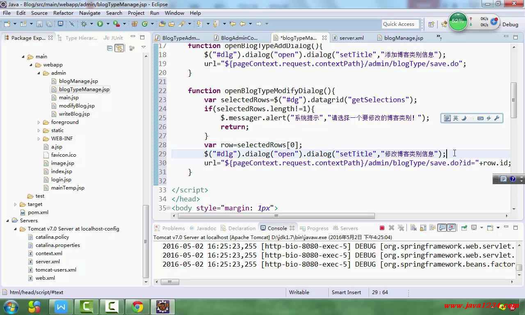The width and height of the screenshot is (525, 315).
Task: Toggle Word Wrap in Console toolbar
Action: point(432,228)
